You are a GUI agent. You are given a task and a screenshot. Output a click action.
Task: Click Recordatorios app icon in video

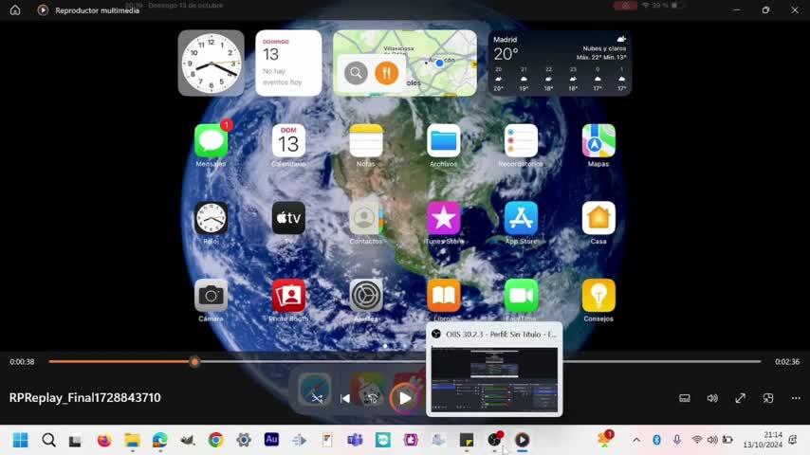click(x=521, y=140)
